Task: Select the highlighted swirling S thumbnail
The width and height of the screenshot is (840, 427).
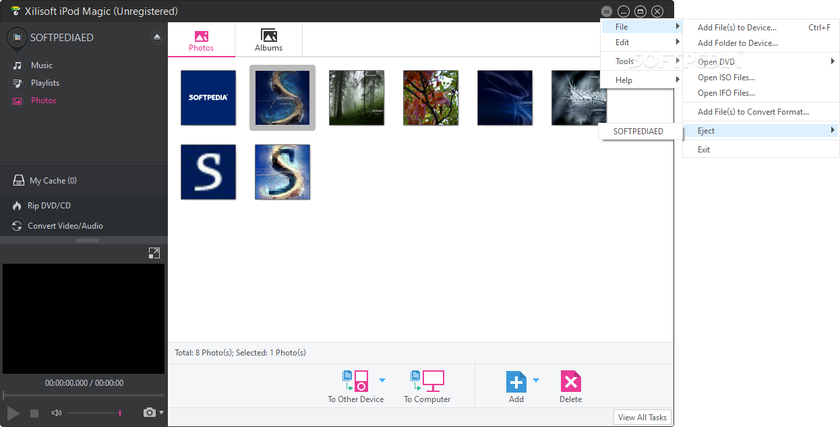Action: point(282,98)
